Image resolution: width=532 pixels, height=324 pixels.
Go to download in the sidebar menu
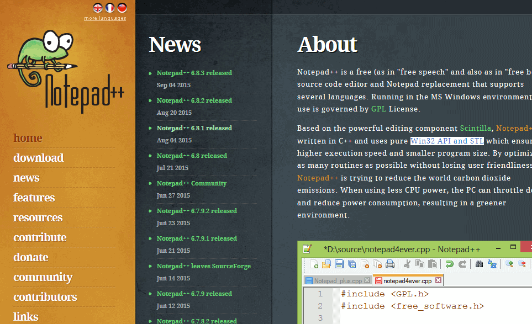pyautogui.click(x=38, y=158)
